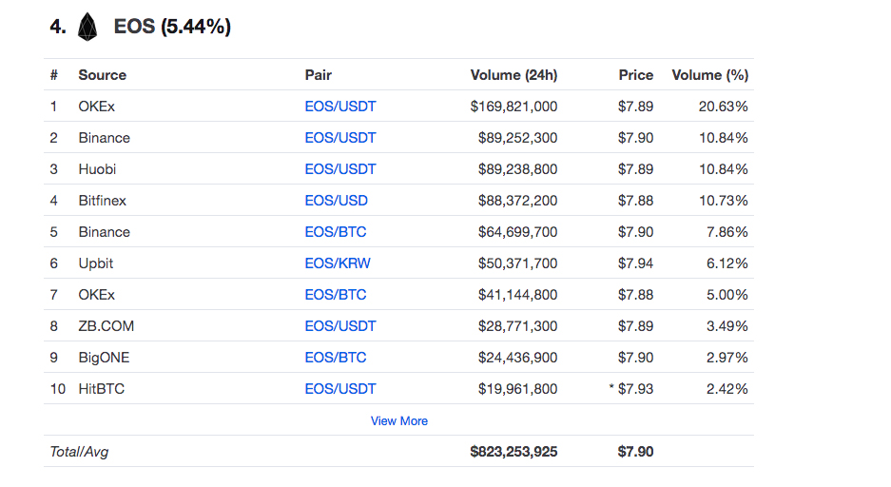The image size is (891, 487).
Task: Click the HitBTC source name
Action: click(x=101, y=389)
